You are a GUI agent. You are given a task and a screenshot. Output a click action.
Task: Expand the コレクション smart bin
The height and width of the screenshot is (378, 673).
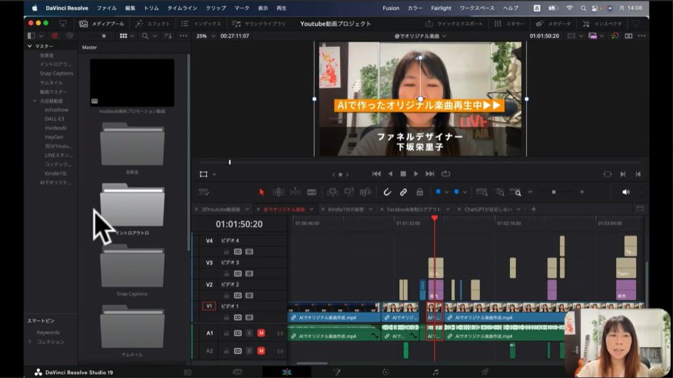[x=30, y=342]
